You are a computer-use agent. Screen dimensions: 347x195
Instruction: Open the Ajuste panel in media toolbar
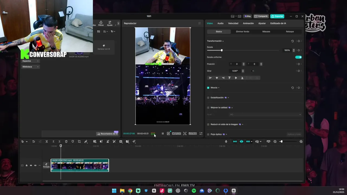point(110,24)
